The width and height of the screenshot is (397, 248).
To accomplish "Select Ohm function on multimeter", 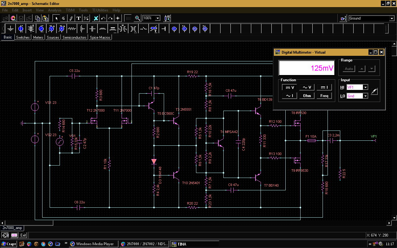I will tap(307, 96).
